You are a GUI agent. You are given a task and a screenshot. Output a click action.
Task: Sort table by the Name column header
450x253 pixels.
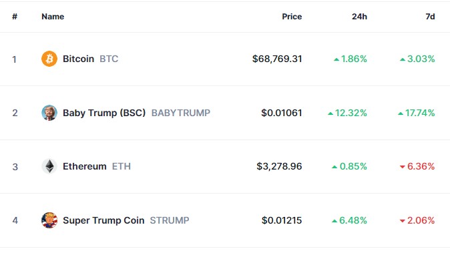(53, 17)
